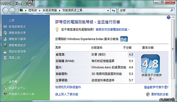Click the disk icon beside 開啟磁碟清理
The image size is (177, 102).
point(5,52)
